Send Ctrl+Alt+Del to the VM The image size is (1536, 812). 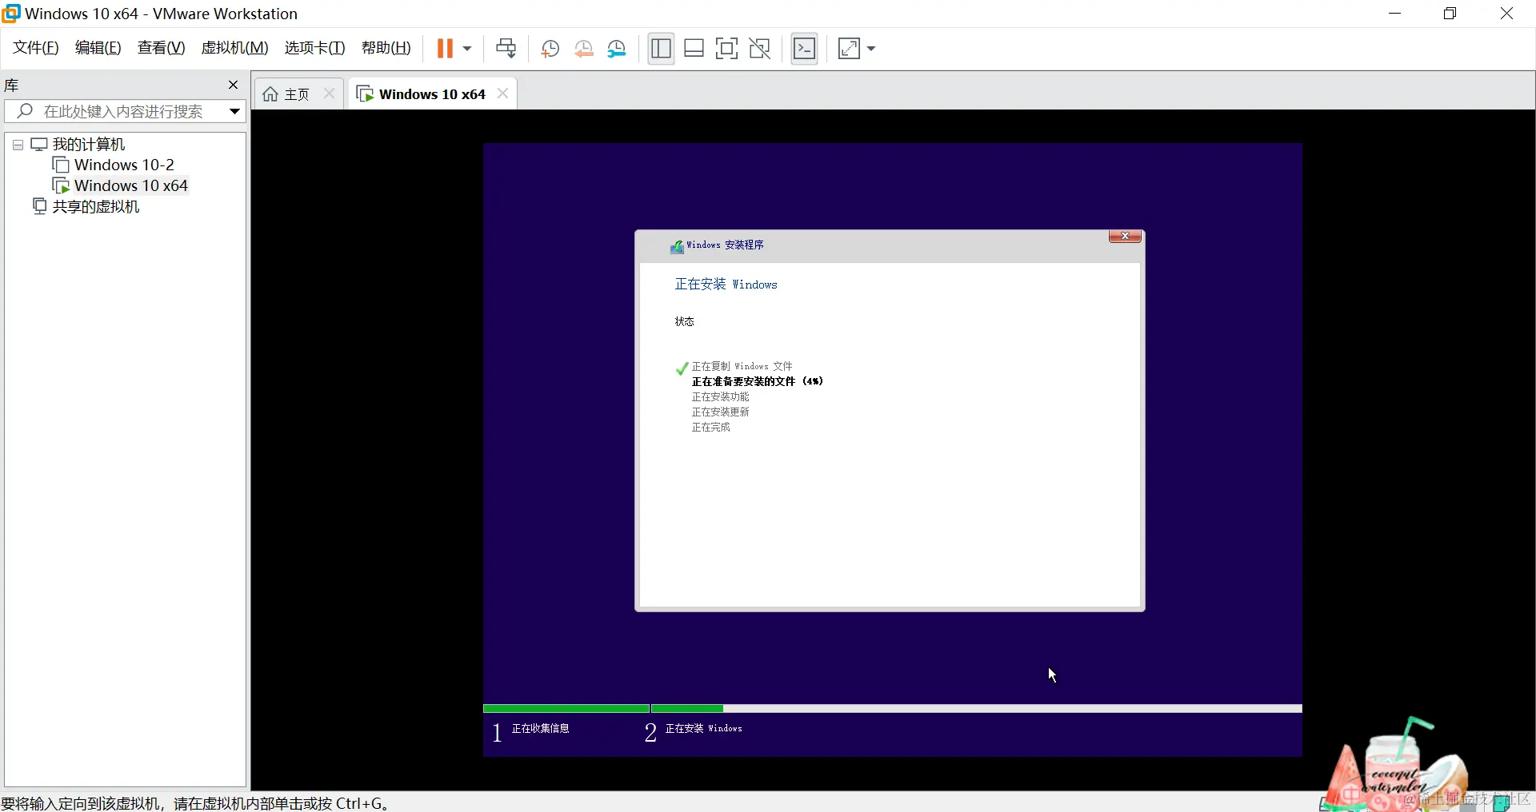(506, 49)
